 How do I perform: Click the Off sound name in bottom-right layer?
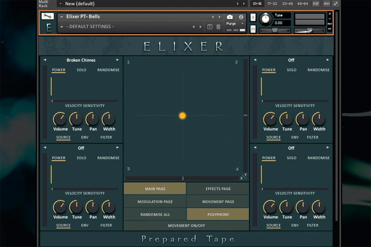pos(291,148)
